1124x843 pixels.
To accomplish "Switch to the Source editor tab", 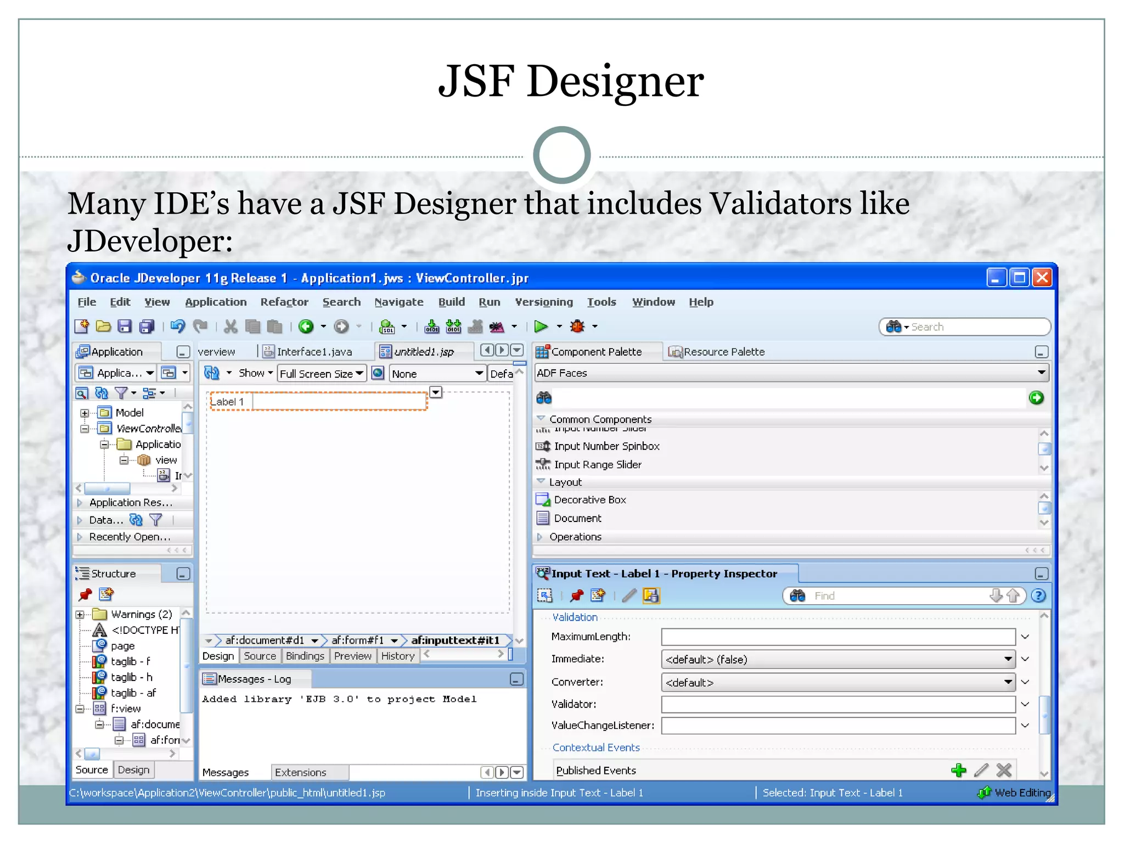I will [x=260, y=656].
